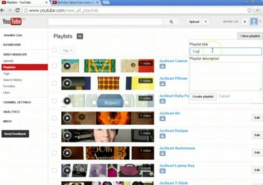
Task: Edit the Jaclinart Laptop Bag playlist
Action: pos(257,170)
